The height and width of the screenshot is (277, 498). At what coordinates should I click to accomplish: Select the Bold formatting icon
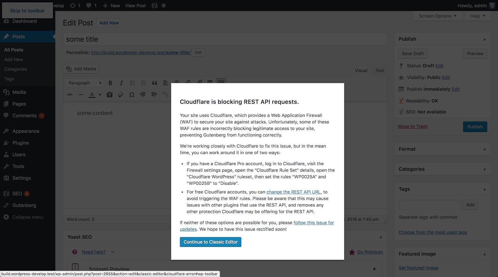tap(110, 83)
